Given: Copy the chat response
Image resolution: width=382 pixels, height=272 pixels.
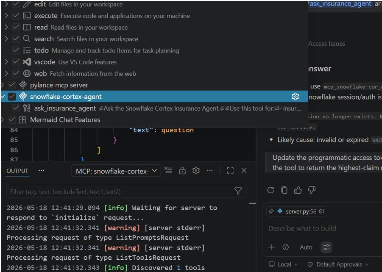Looking at the screenshot, I should point(284,190).
